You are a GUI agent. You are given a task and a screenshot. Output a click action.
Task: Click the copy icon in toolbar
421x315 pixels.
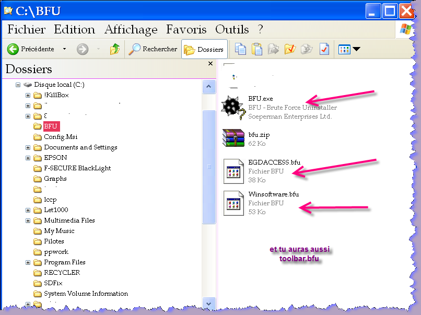pos(240,49)
